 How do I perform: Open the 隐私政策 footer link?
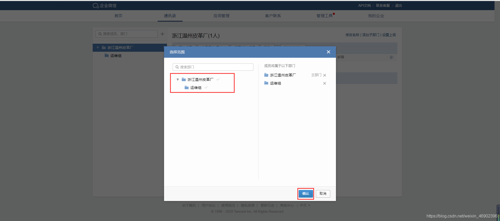coord(248,205)
